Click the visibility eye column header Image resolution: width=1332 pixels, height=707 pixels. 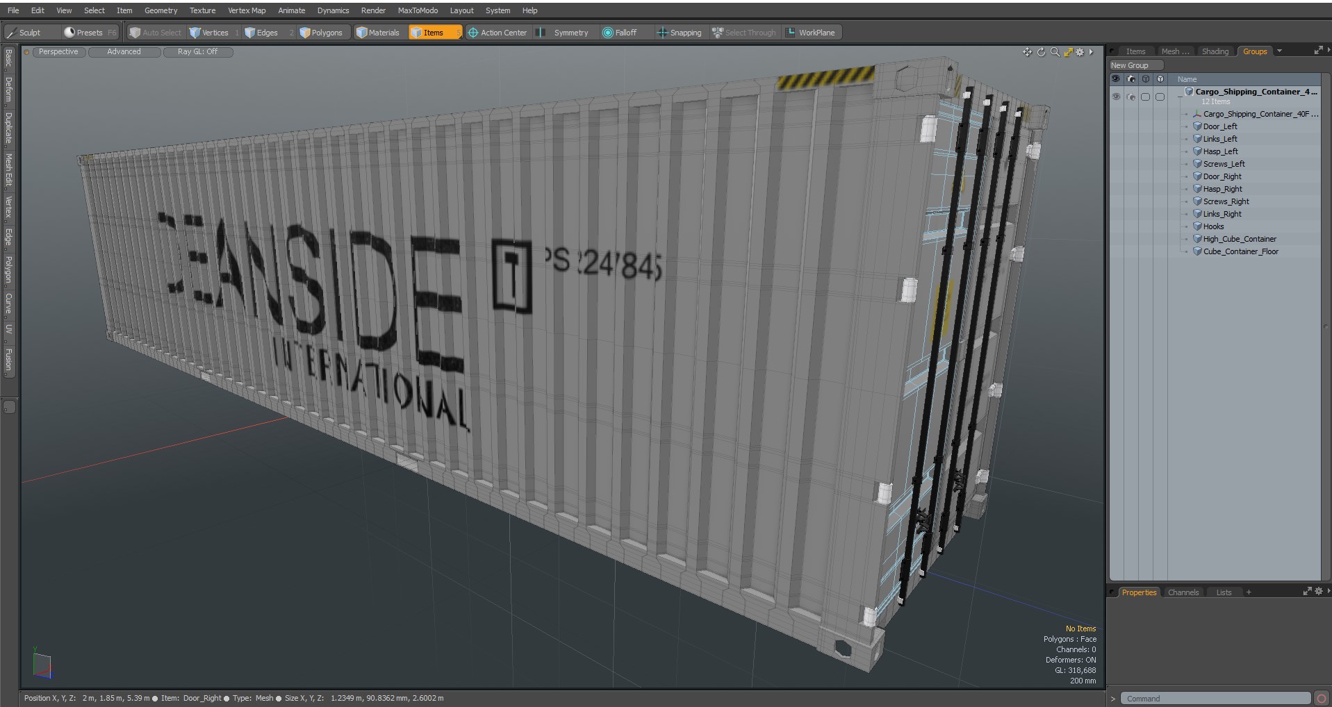pyautogui.click(x=1116, y=79)
